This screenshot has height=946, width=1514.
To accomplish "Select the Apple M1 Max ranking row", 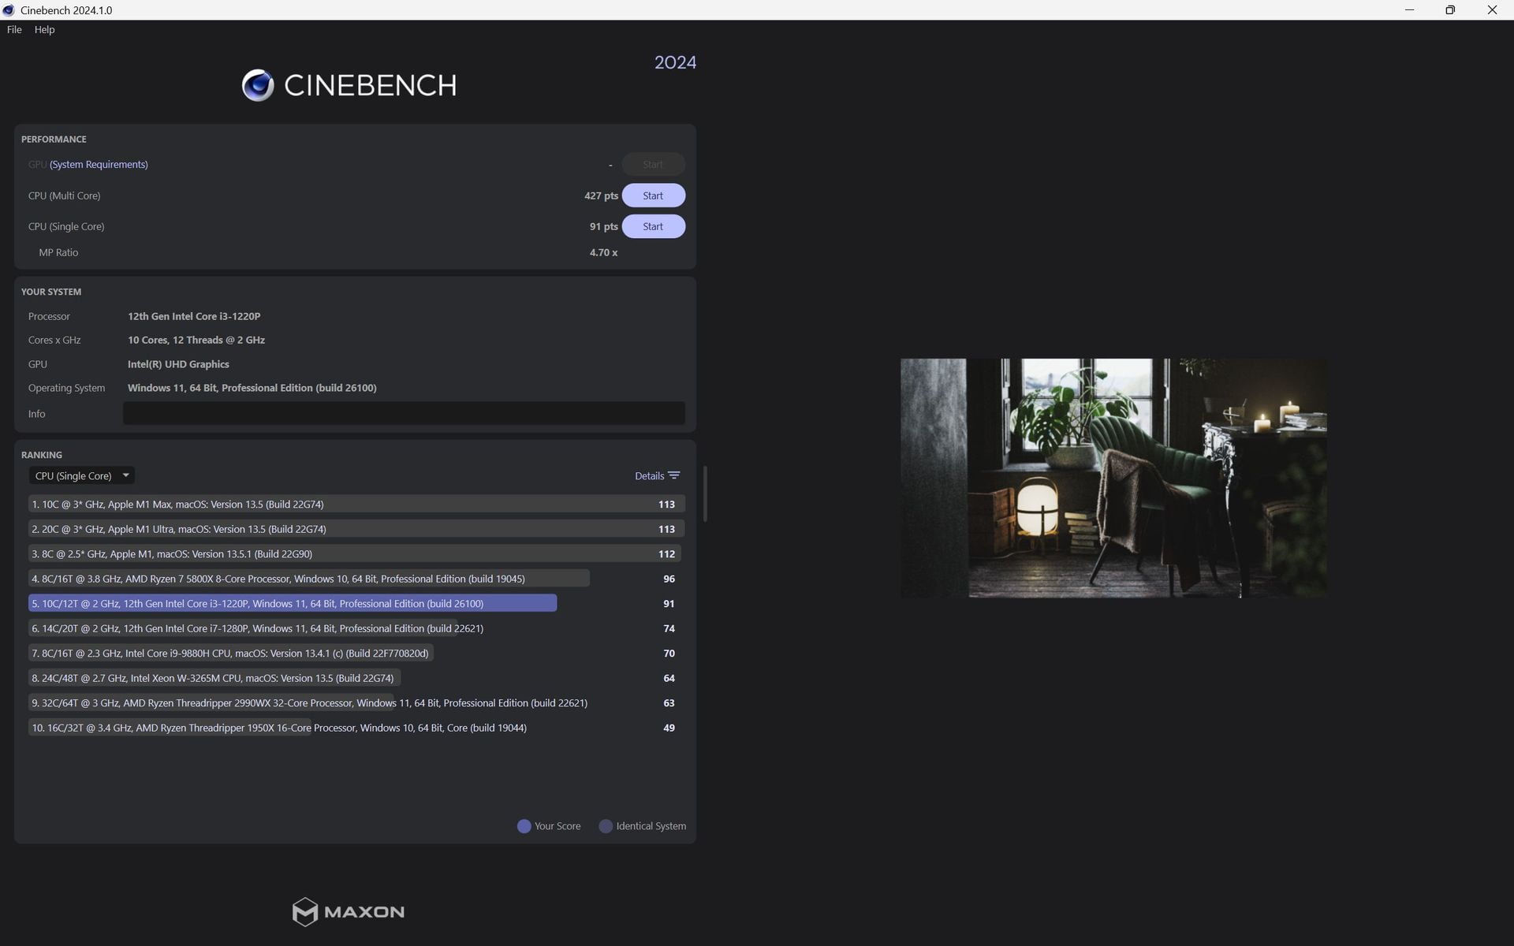I will pos(356,504).
